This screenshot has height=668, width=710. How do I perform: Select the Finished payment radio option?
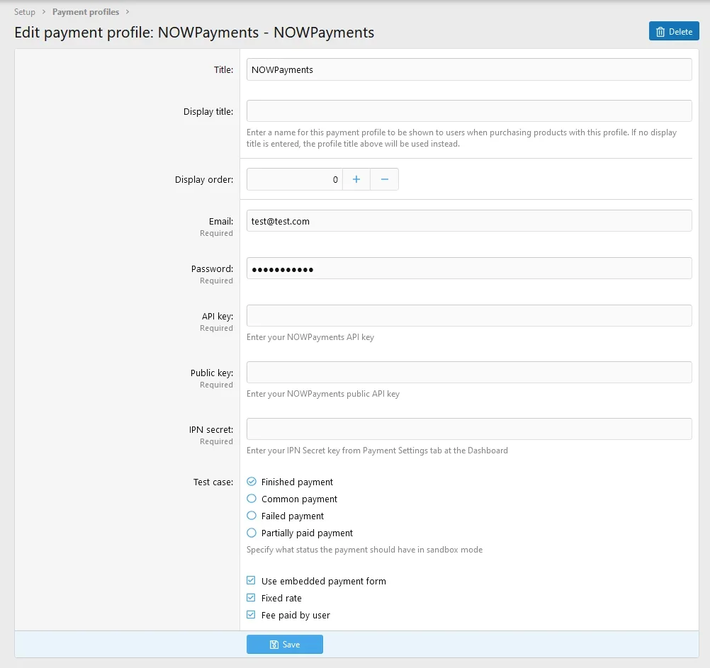point(252,482)
